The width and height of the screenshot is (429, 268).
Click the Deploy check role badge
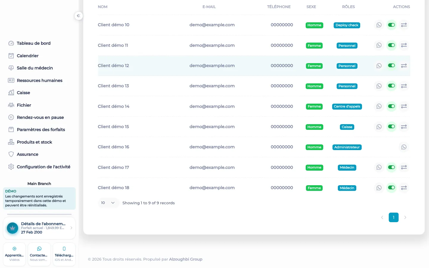click(347, 25)
